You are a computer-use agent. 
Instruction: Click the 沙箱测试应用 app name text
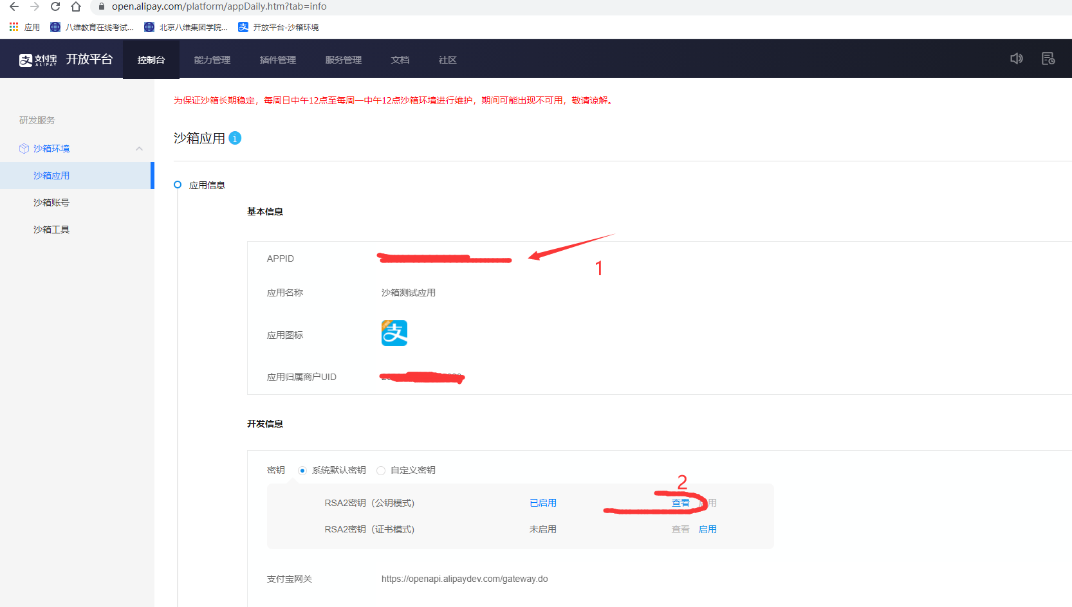point(409,293)
